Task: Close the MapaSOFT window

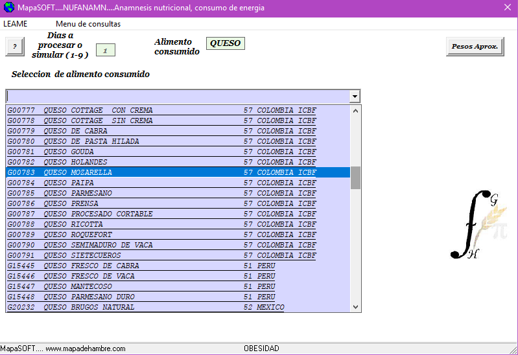Action: [x=507, y=7]
